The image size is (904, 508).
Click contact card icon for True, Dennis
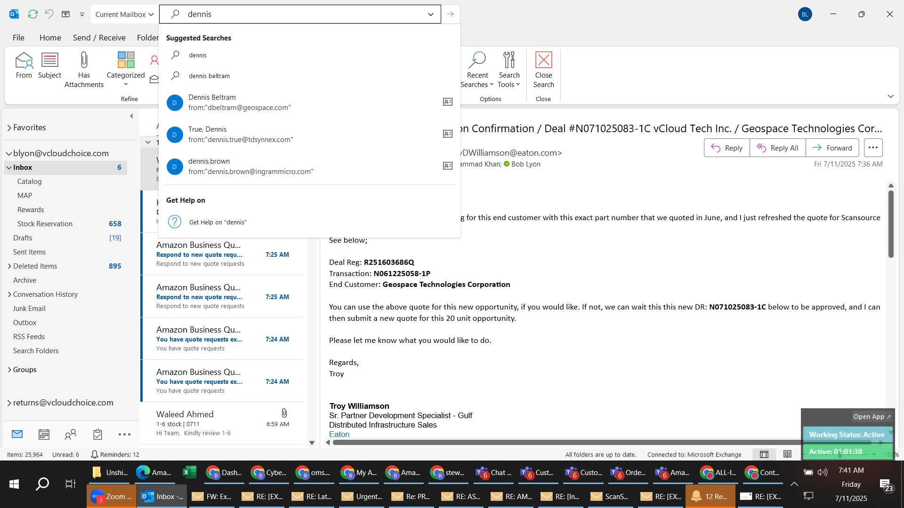tap(448, 134)
